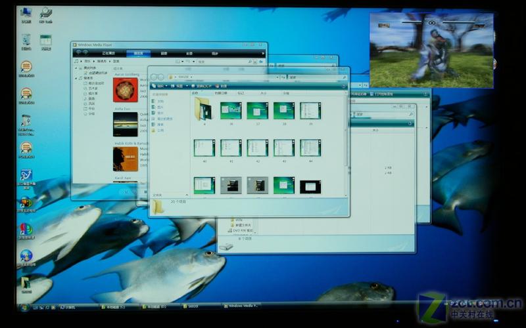The image size is (526, 328).
Task: Click the Explorer back button in S6020 window
Action: (x=154, y=77)
